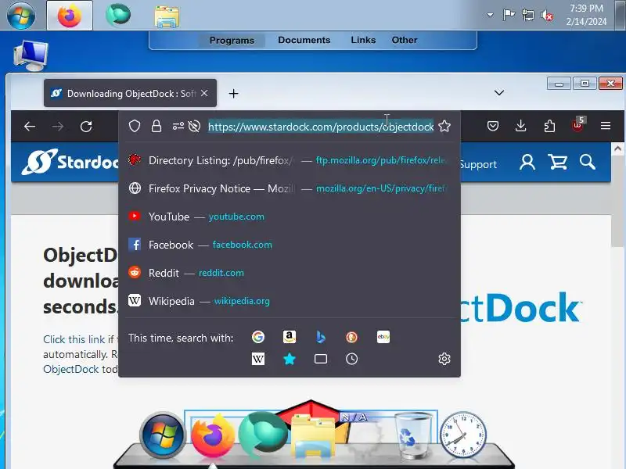This screenshot has height=469, width=626.
Task: Click the page scrollbar up arrow
Action: pos(617,149)
